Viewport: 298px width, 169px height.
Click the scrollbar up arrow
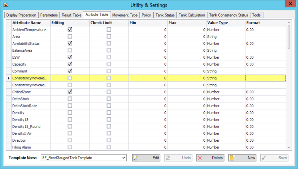(x=289, y=22)
